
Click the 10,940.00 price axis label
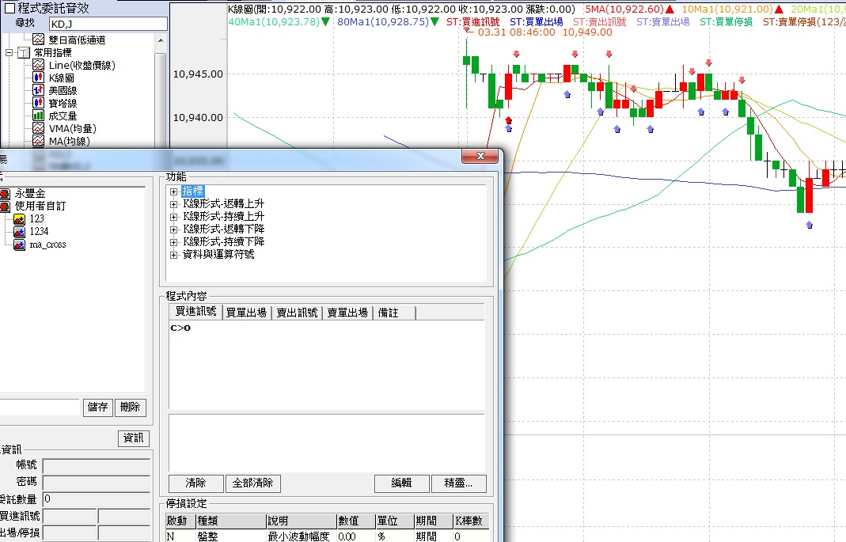(x=198, y=118)
